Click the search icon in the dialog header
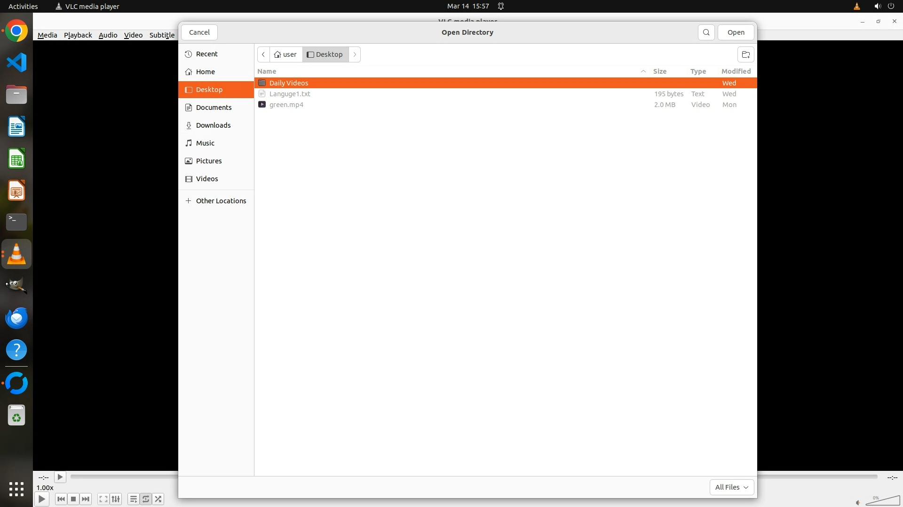This screenshot has height=507, width=903. point(706,32)
